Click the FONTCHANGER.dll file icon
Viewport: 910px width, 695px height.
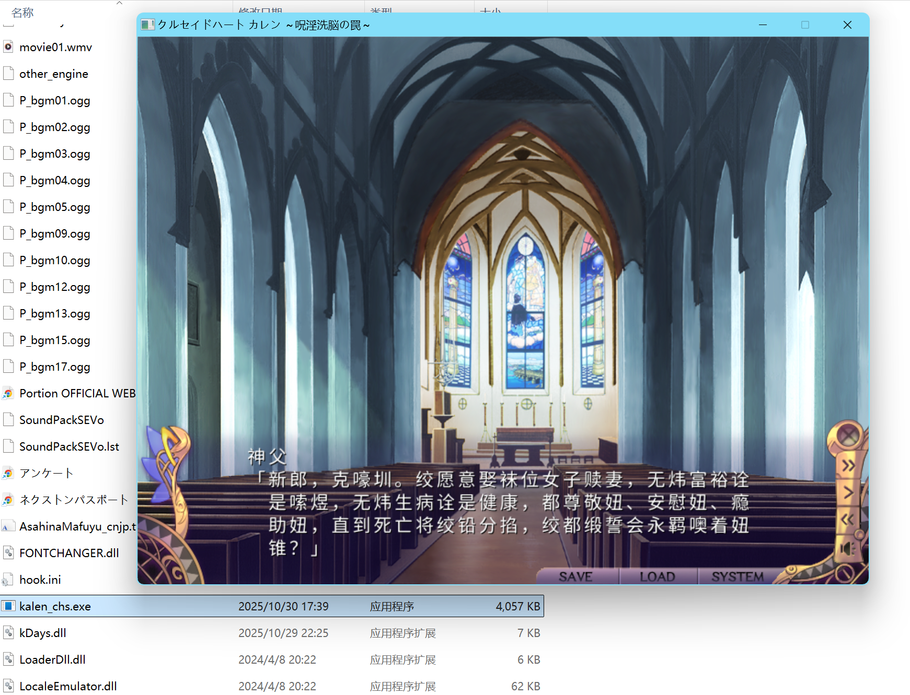pos(8,553)
